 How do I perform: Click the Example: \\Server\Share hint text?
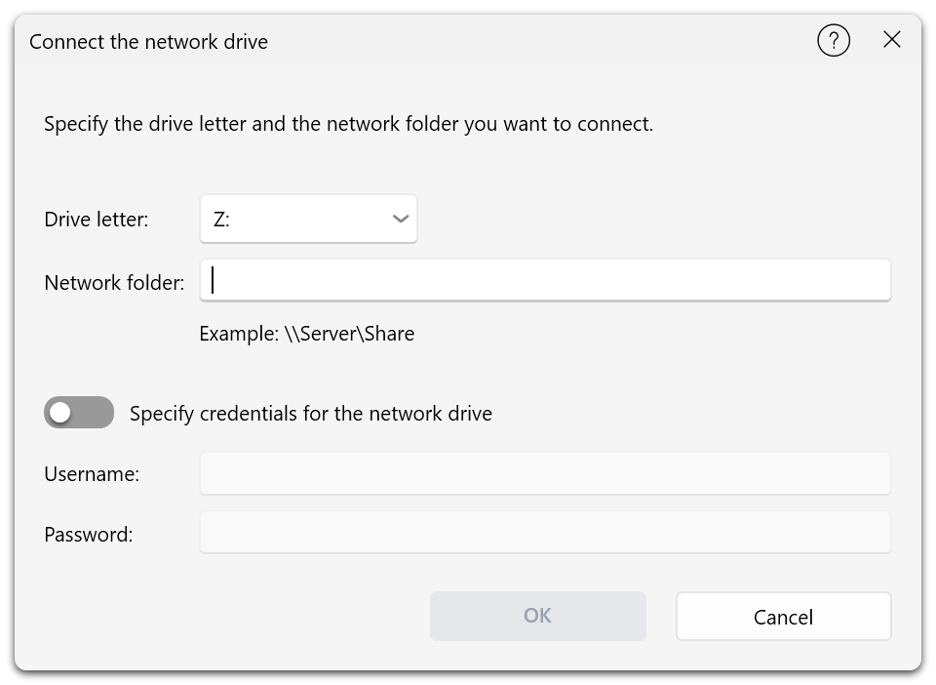coord(307,334)
